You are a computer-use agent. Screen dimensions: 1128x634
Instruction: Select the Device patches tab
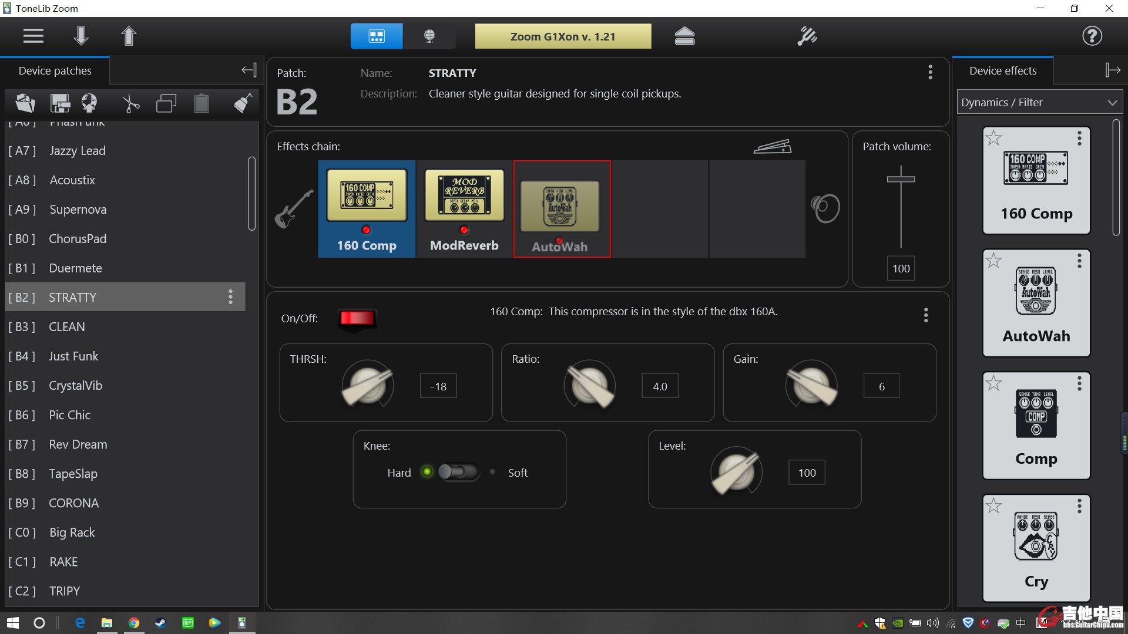tap(54, 70)
